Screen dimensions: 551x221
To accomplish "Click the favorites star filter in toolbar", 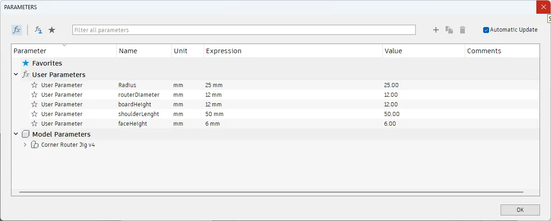I will coord(52,30).
